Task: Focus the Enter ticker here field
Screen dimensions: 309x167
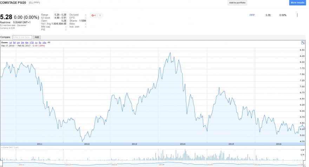Action: [x=22, y=37]
